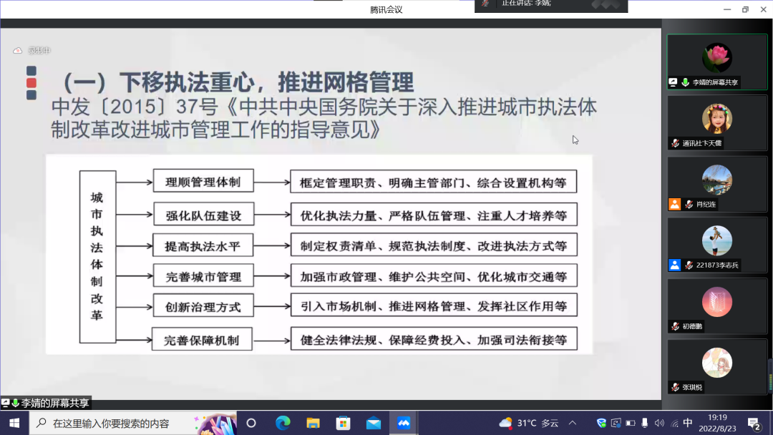
Task: Open Tencent Meeting from the taskbar
Action: tap(404, 423)
